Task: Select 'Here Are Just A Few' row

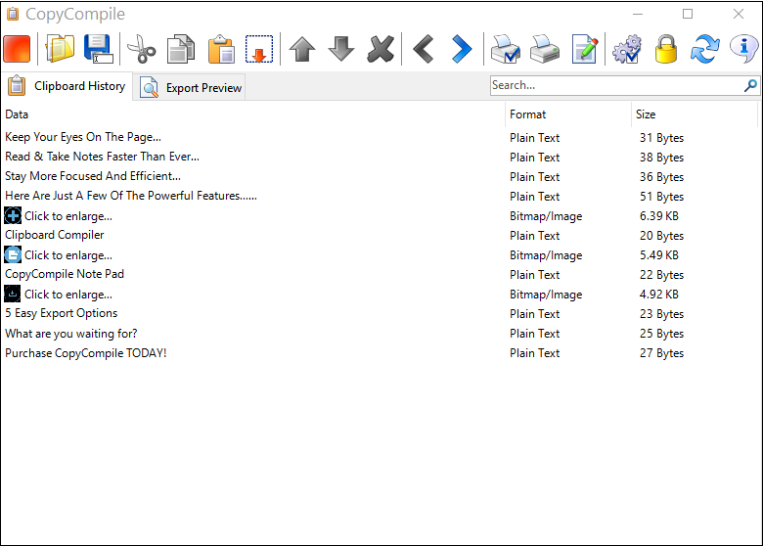Action: [x=380, y=196]
